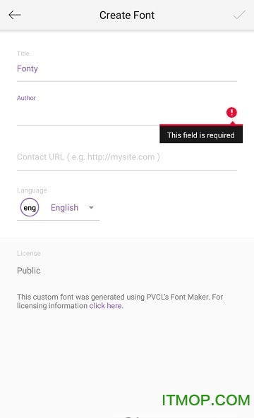Tap the PVCL Font Maker description text
The height and width of the screenshot is (418, 254).
[120, 301]
